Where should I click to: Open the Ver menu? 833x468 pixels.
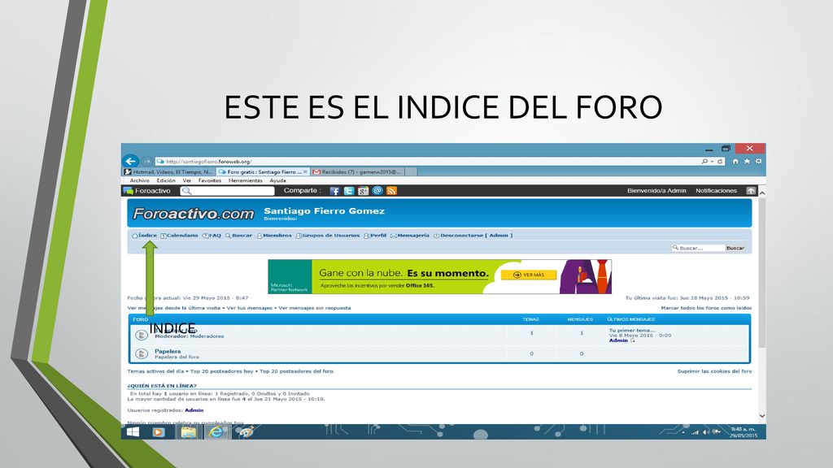click(187, 180)
